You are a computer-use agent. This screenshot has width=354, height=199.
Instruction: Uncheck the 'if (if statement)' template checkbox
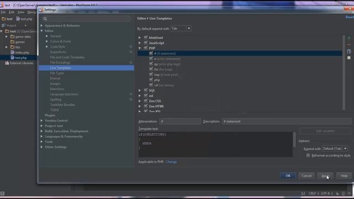(151, 53)
